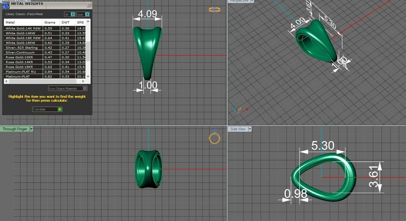
Task: Sort by the DWT column header
Action: click(x=67, y=22)
